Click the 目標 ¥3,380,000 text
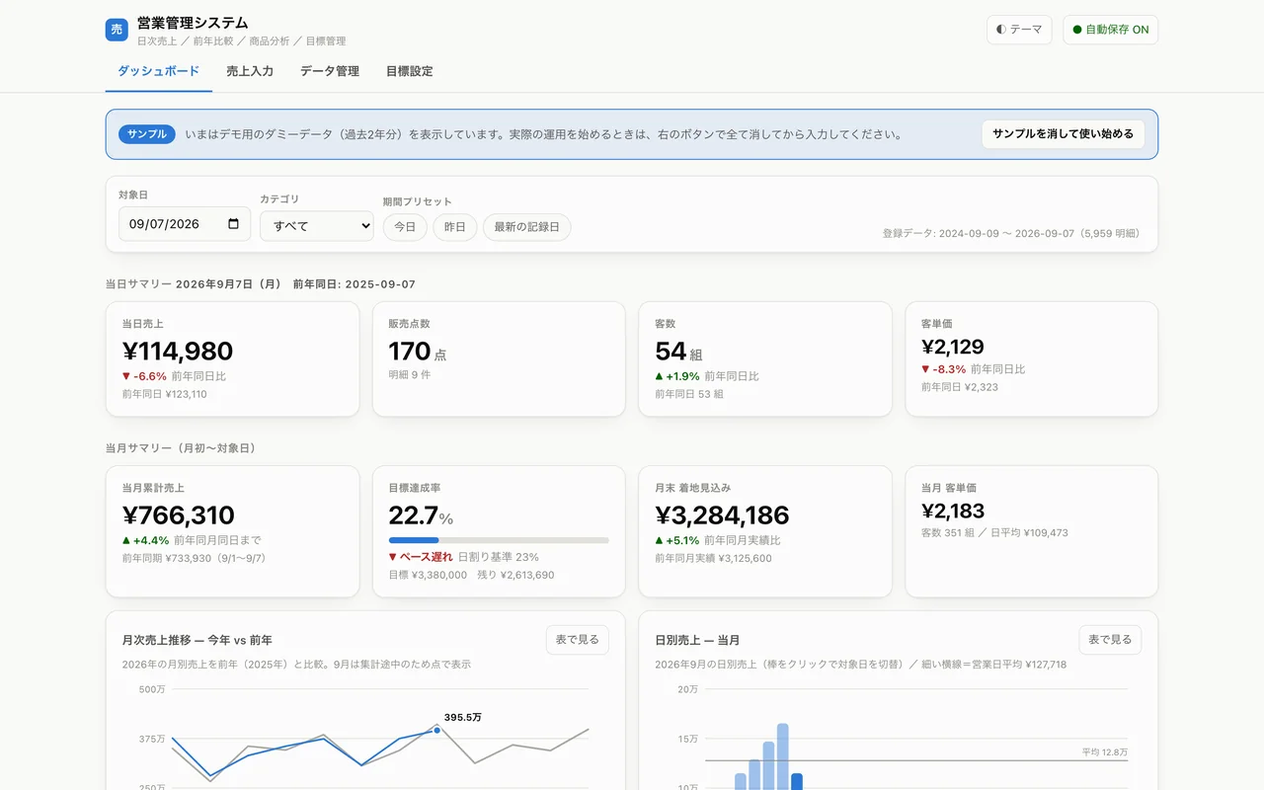The width and height of the screenshot is (1264, 790). pyautogui.click(x=428, y=575)
